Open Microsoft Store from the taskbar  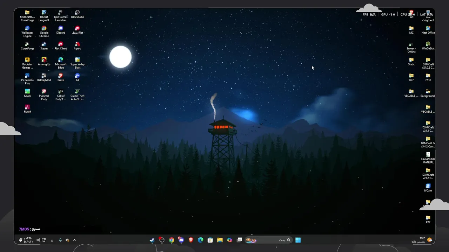tap(210, 240)
